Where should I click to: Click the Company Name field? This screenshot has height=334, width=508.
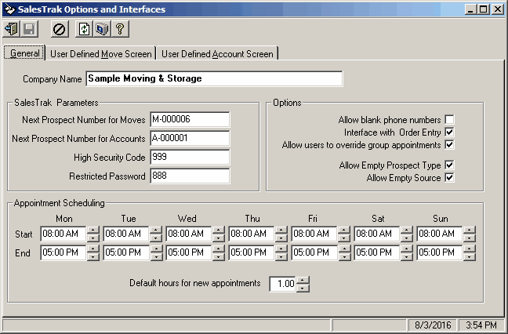pos(214,78)
